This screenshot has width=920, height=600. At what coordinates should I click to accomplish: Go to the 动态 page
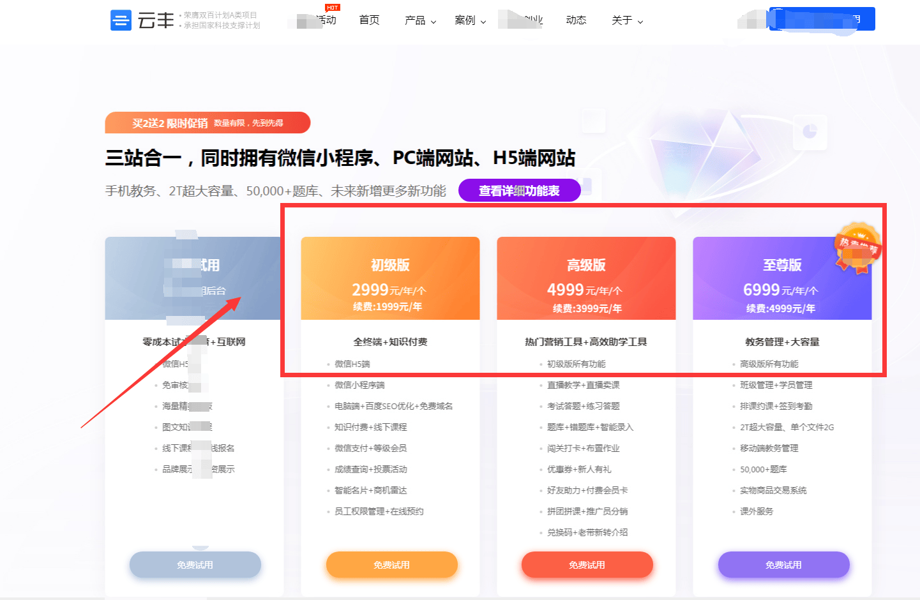point(576,20)
